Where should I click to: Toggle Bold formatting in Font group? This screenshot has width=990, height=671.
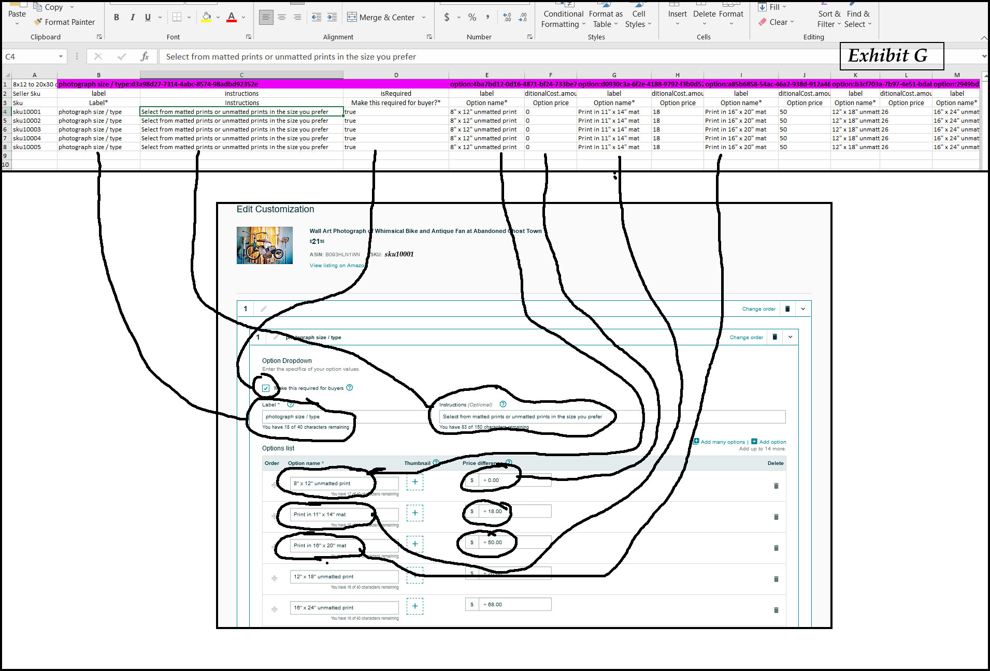click(117, 18)
